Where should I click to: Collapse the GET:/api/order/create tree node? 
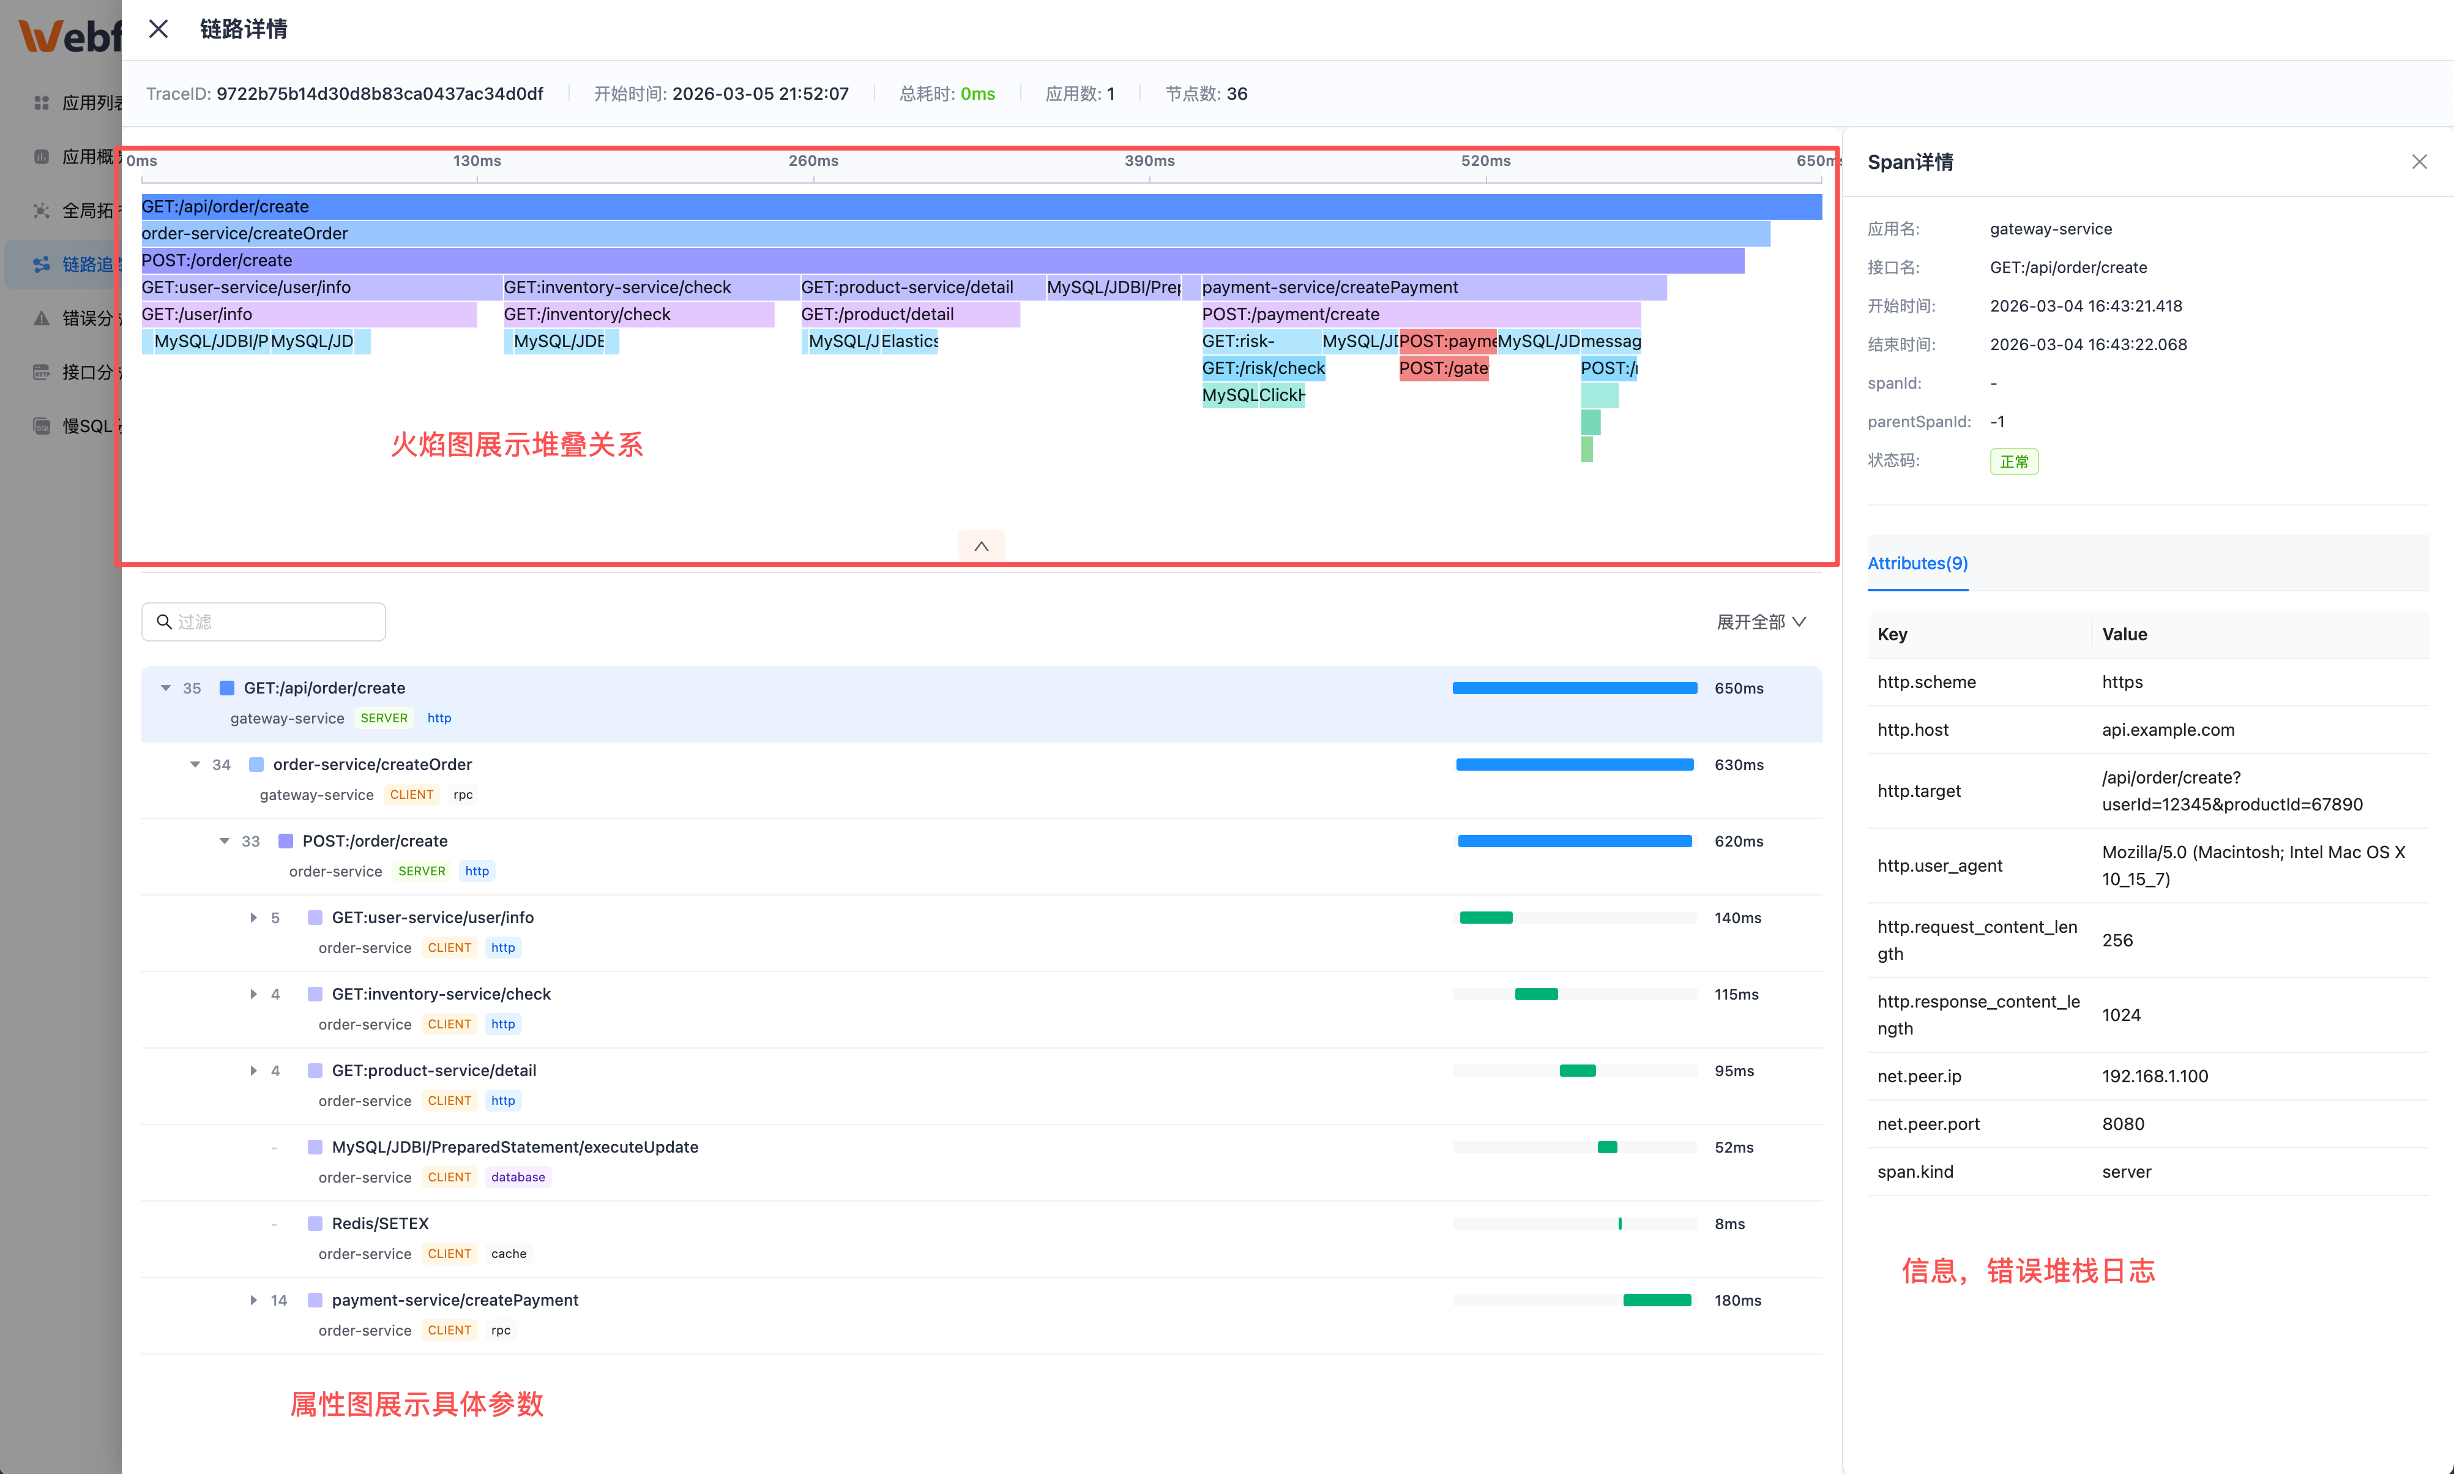click(166, 687)
